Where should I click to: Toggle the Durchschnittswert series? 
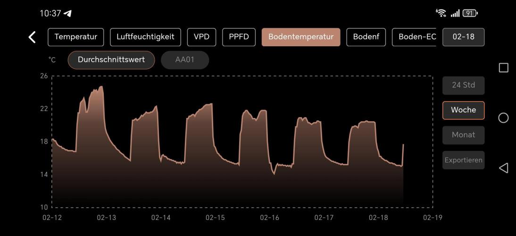(x=111, y=60)
